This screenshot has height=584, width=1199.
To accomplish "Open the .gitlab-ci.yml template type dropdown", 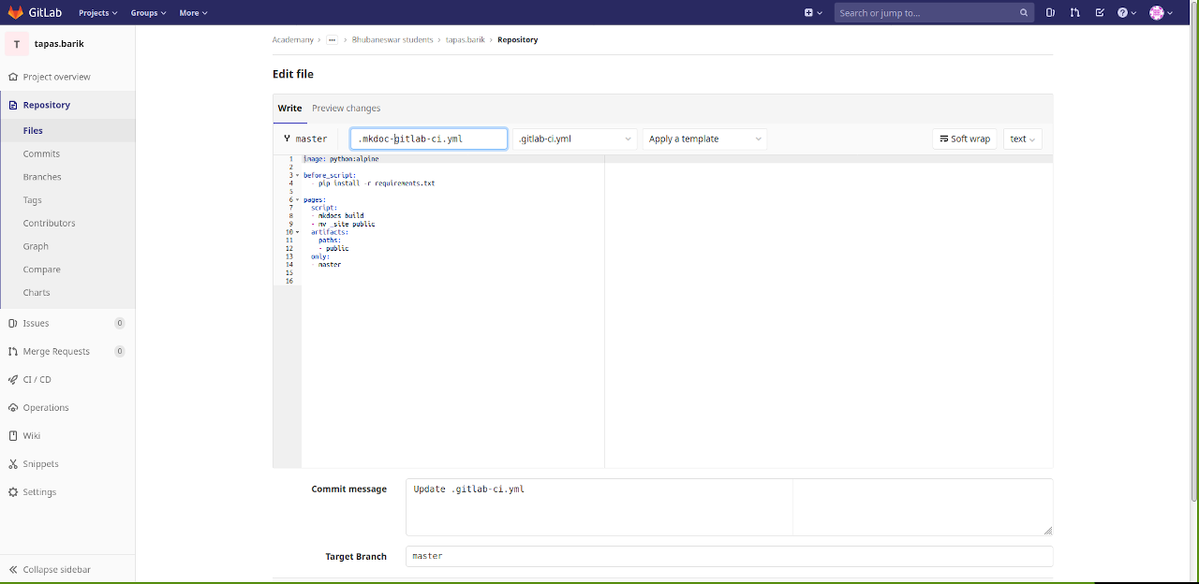I will pyautogui.click(x=575, y=139).
